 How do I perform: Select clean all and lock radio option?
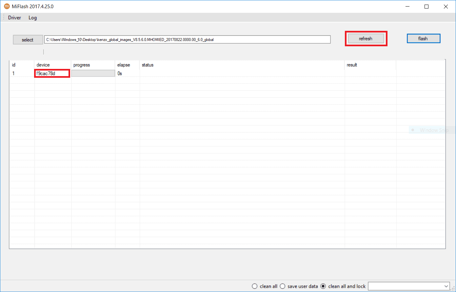coord(343,286)
